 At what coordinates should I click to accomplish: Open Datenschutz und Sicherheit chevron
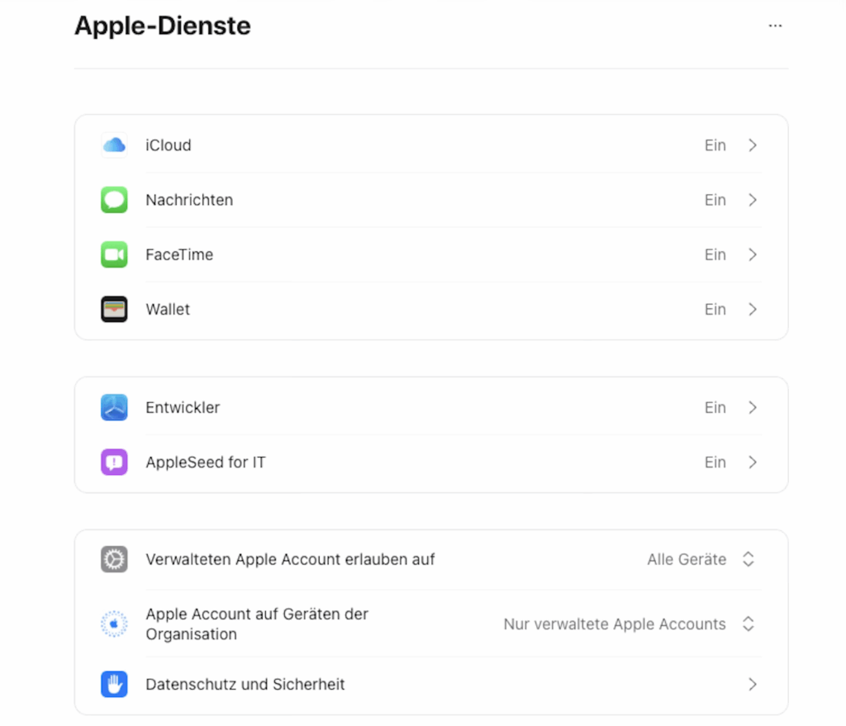pyautogui.click(x=753, y=684)
